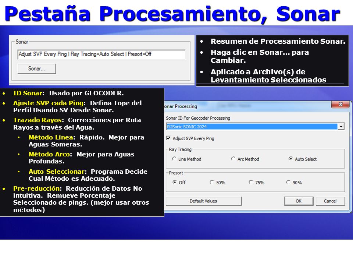Click the 'Pestaña Procesamiento, Sonar' slide title

pyautogui.click(x=172, y=14)
